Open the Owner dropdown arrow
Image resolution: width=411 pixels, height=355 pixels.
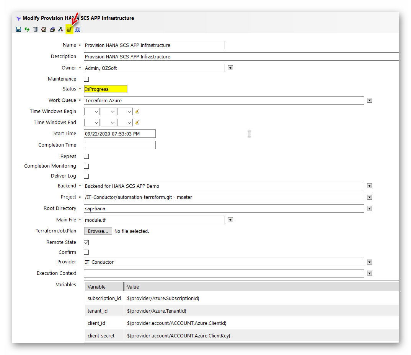tap(230, 68)
